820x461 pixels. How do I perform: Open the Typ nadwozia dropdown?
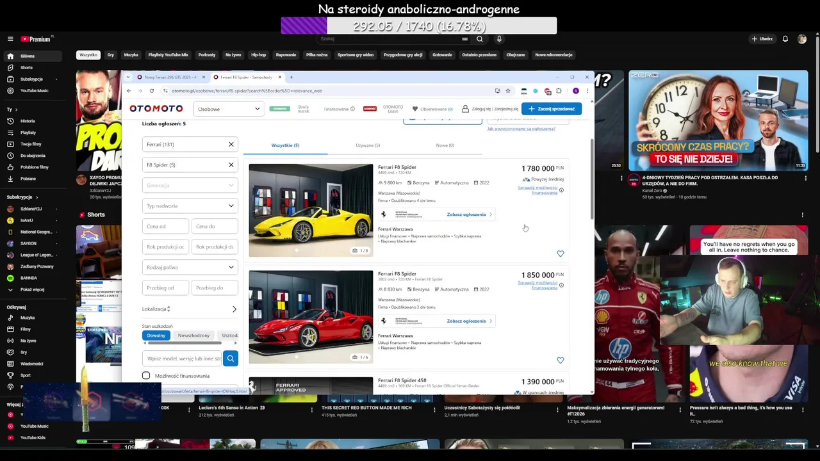[x=190, y=206]
